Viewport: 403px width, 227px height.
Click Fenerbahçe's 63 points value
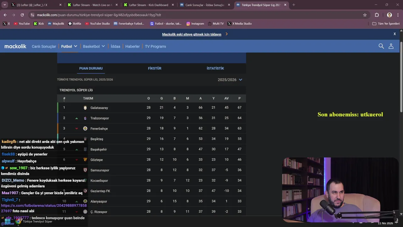pos(239,128)
